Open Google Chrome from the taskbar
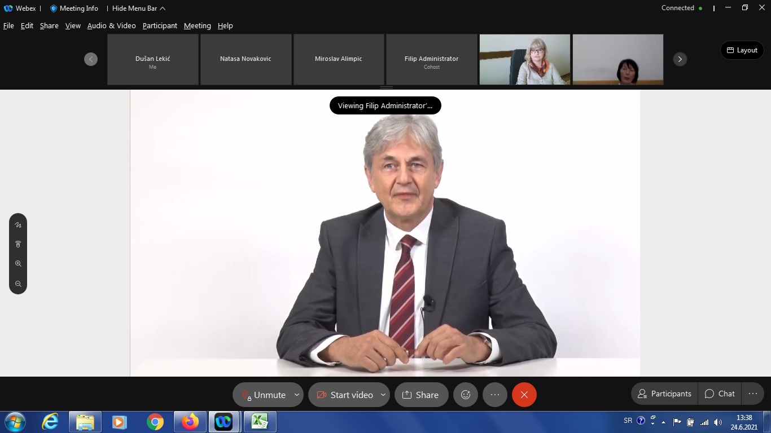The image size is (771, 433). (x=155, y=422)
